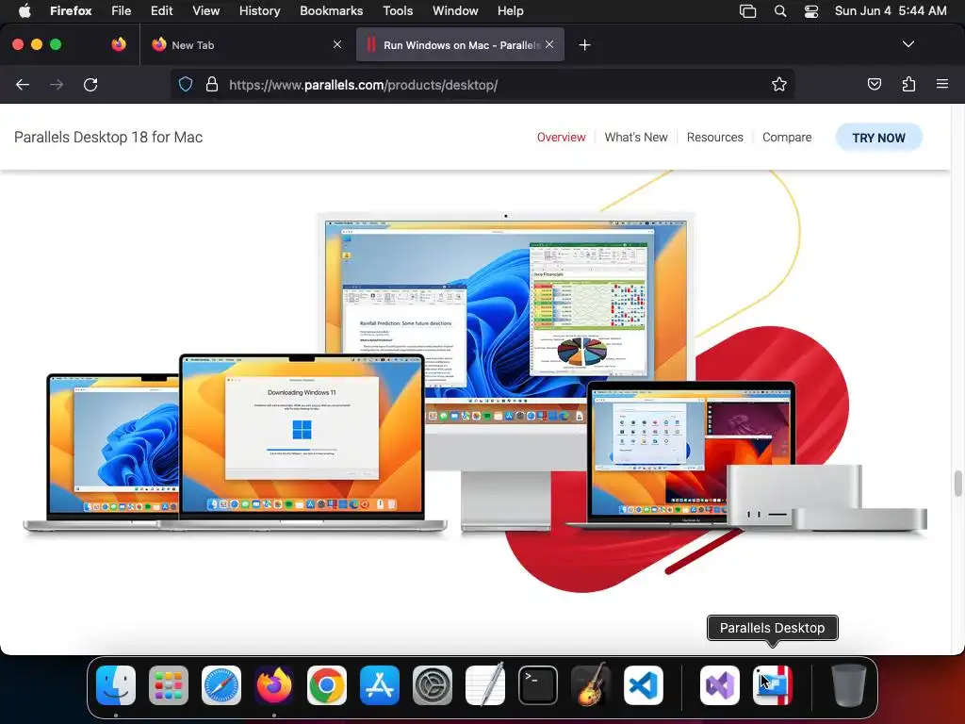Open the Compare link
The width and height of the screenshot is (965, 724).
[x=787, y=138]
